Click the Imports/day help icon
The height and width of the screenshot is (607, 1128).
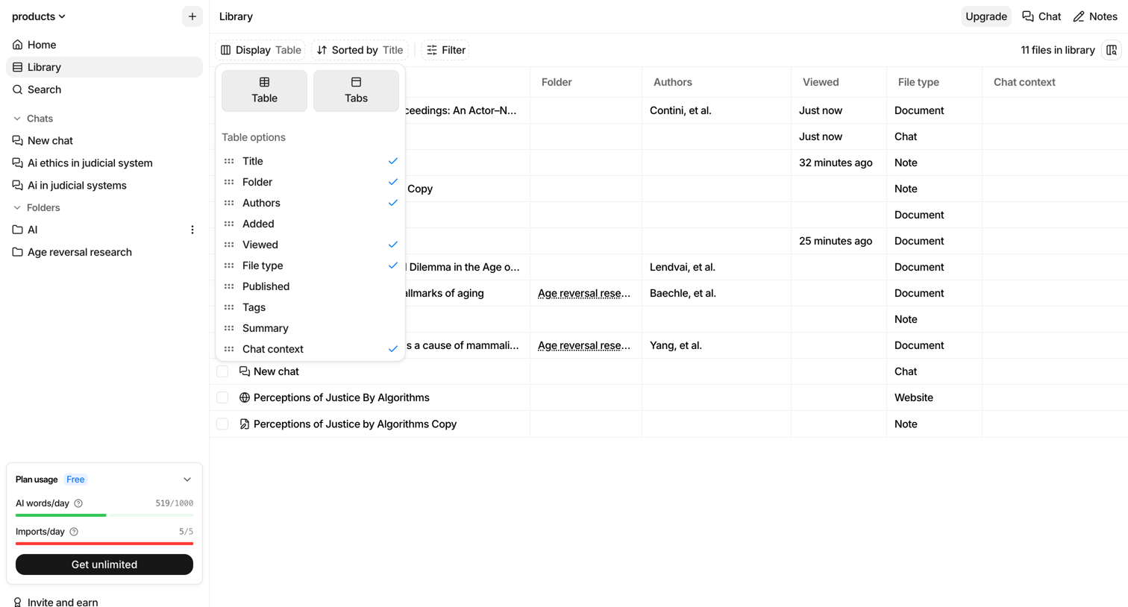[x=74, y=532]
